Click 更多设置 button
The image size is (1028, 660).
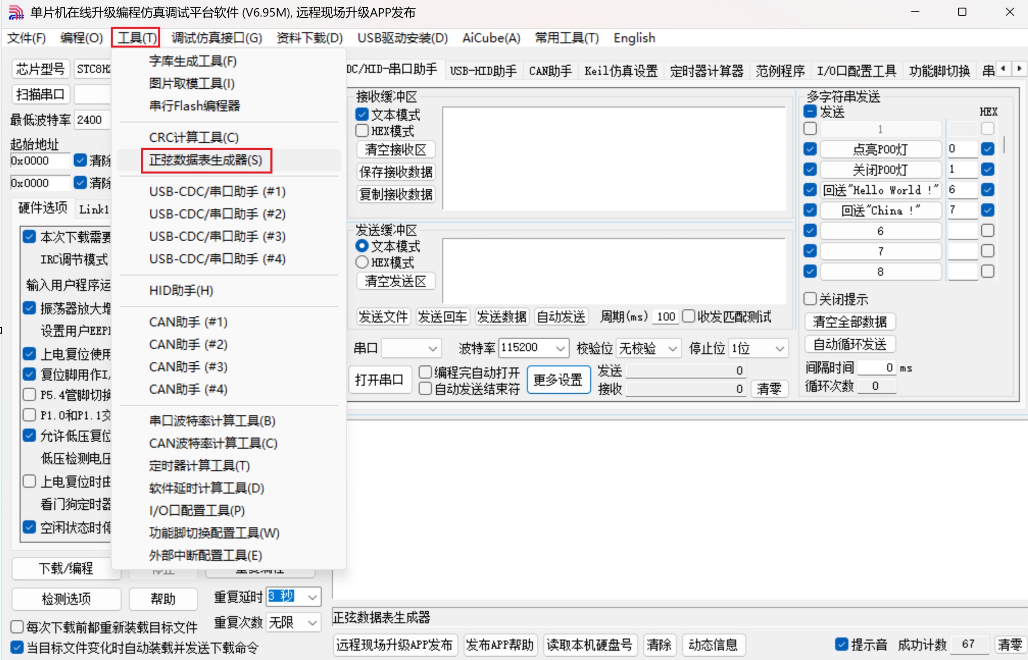(558, 380)
